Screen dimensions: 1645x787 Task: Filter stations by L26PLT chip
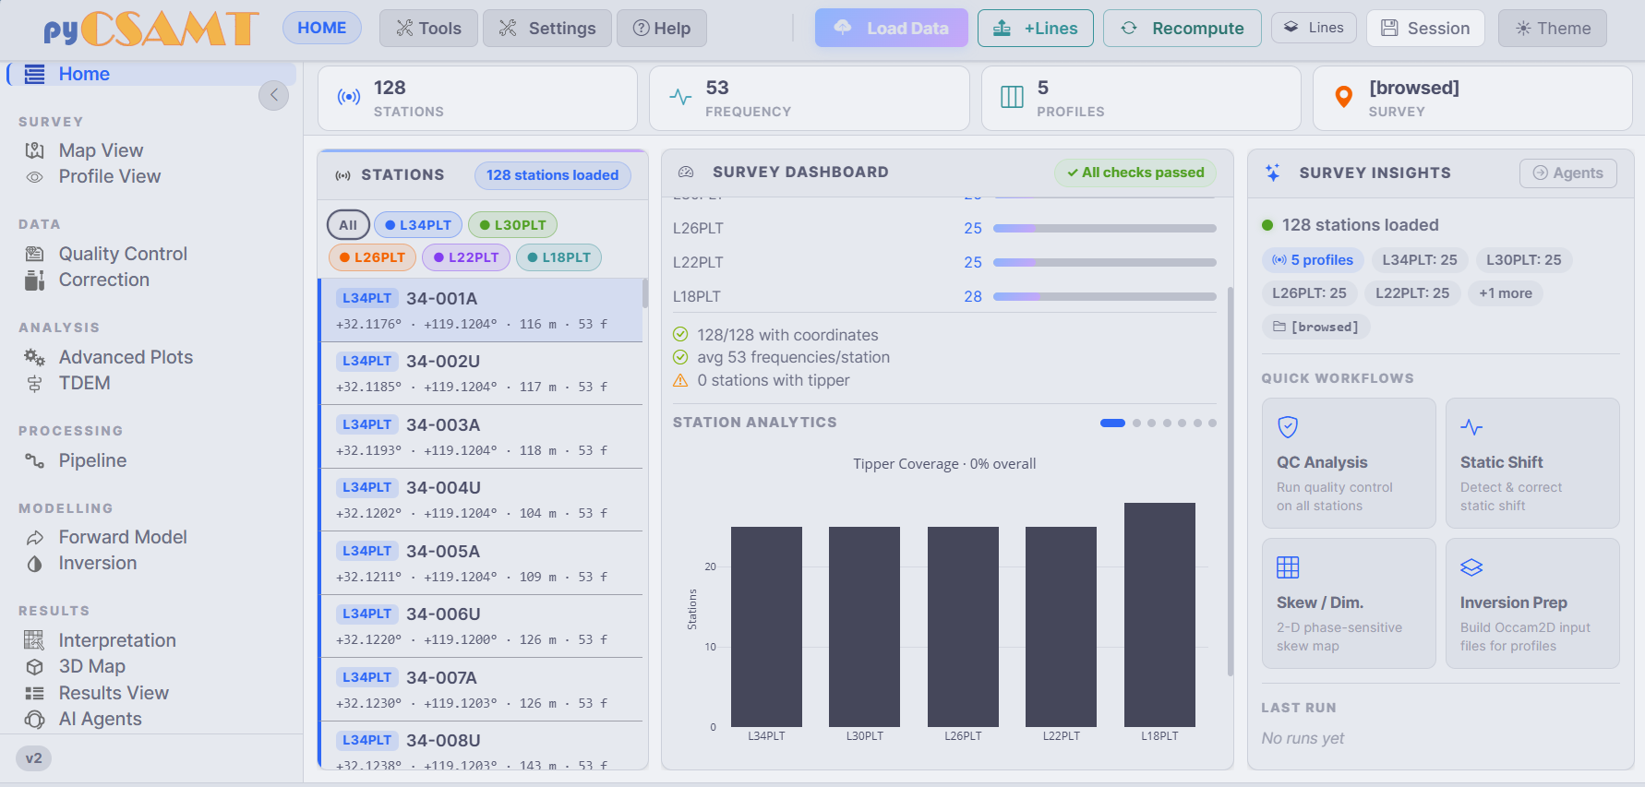372,257
